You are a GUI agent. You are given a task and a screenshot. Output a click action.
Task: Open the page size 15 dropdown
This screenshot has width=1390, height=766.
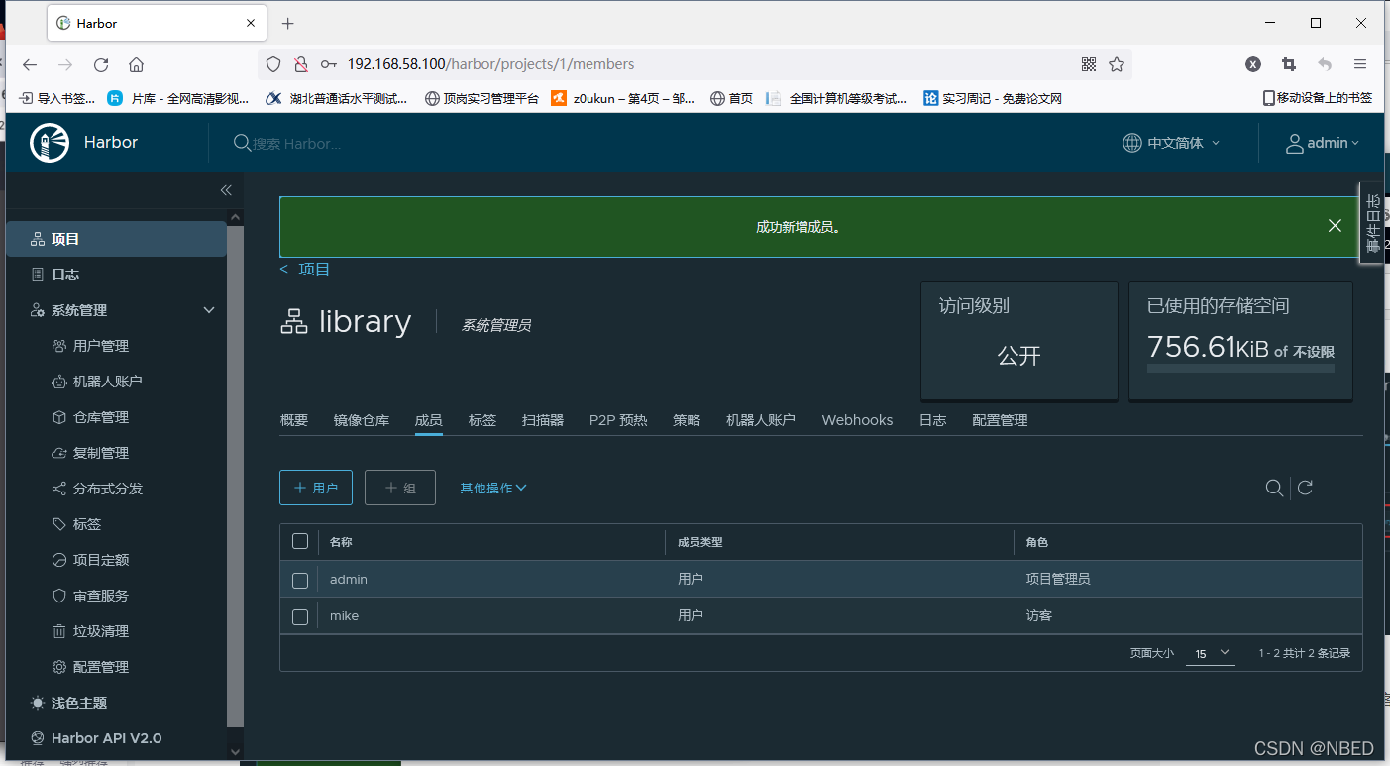[x=1211, y=653]
